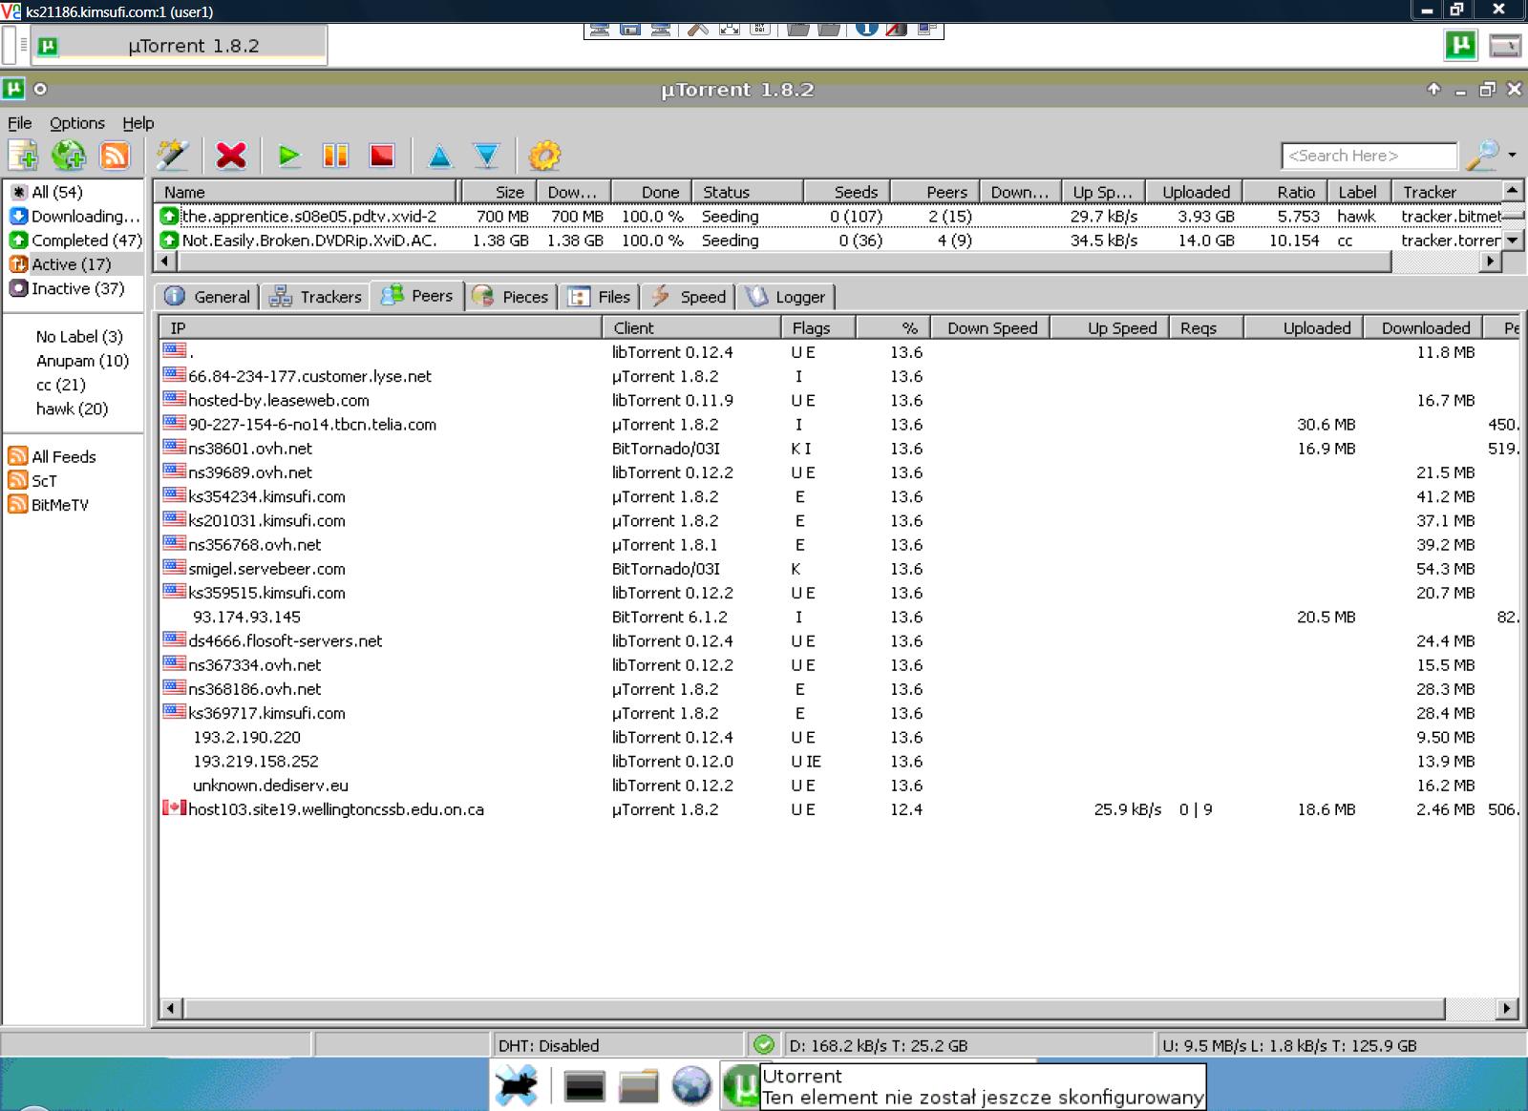This screenshot has width=1528, height=1111.
Task: Sort peers by Flags column header
Action: coord(818,327)
